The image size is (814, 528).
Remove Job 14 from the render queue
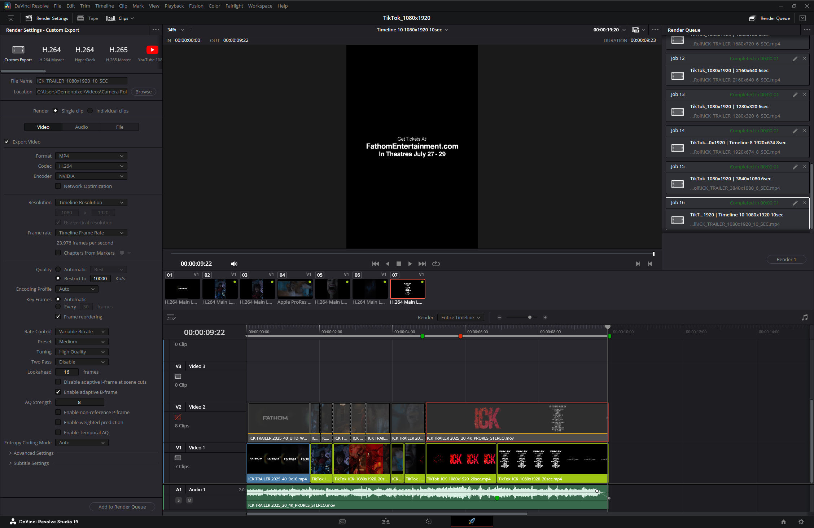point(805,131)
